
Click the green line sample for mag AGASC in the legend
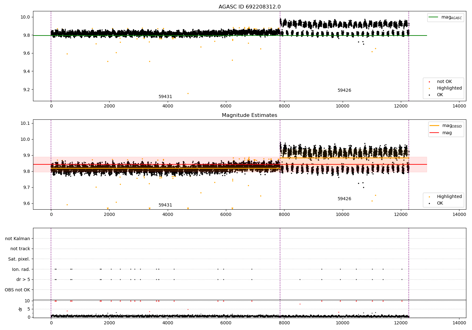pos(434,17)
